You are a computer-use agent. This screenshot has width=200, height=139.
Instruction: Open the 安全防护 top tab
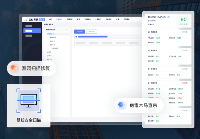click(59, 19)
